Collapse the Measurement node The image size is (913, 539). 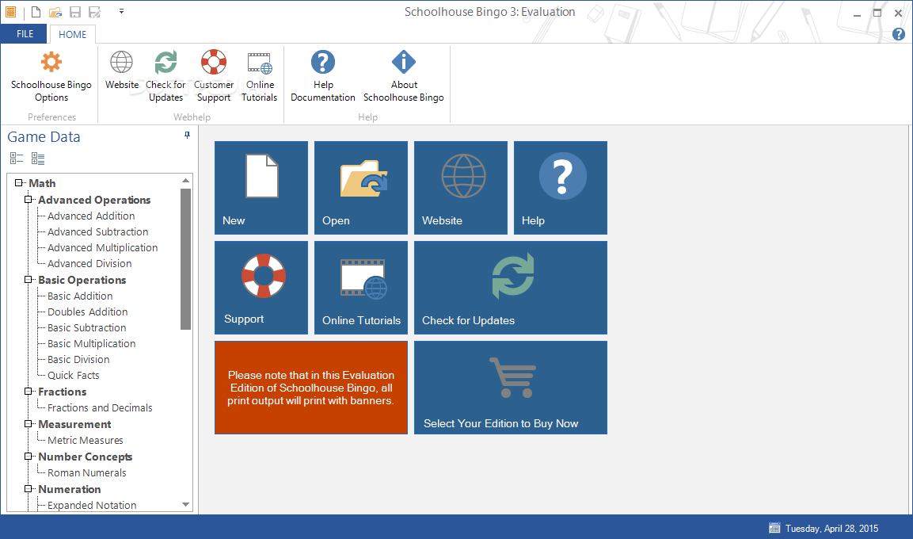click(x=28, y=423)
